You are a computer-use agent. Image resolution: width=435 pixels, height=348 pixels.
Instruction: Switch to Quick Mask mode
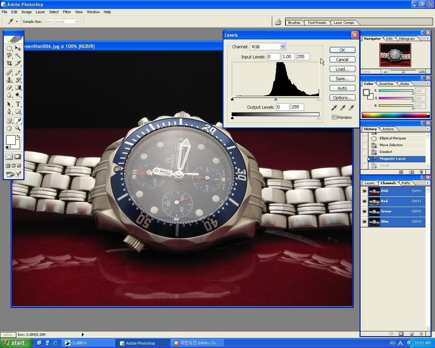[x=17, y=156]
